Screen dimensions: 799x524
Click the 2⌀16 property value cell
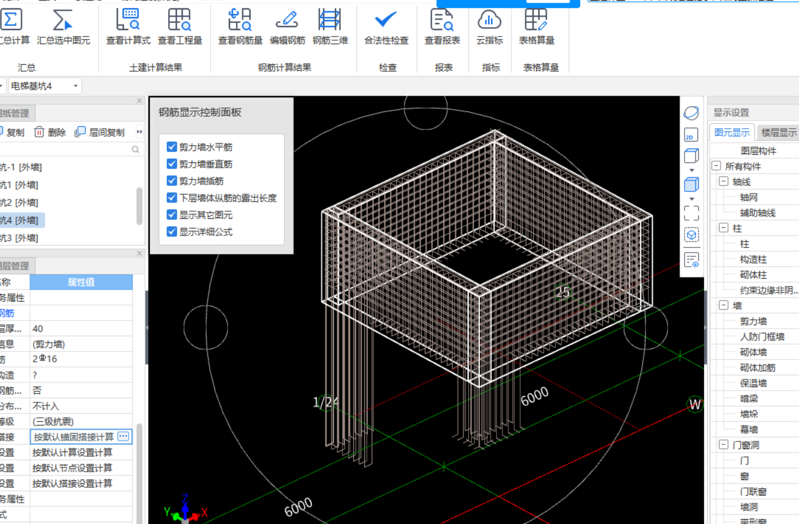81,359
